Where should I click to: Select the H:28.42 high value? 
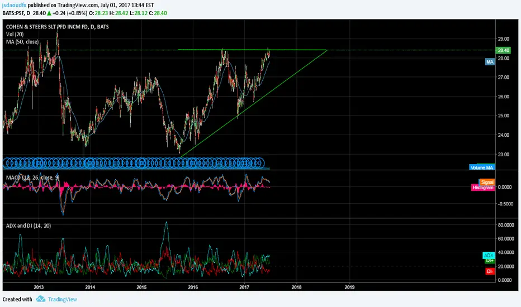point(119,13)
